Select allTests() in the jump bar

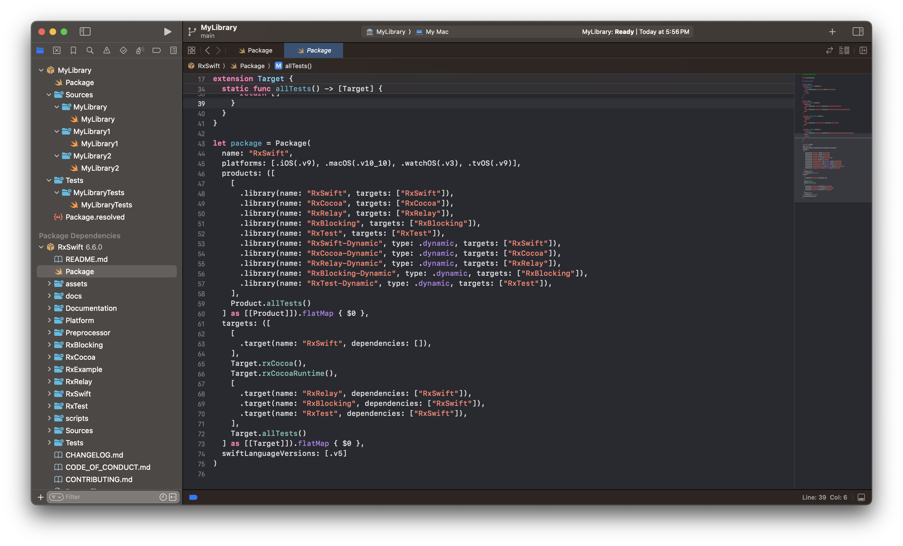(x=297, y=66)
